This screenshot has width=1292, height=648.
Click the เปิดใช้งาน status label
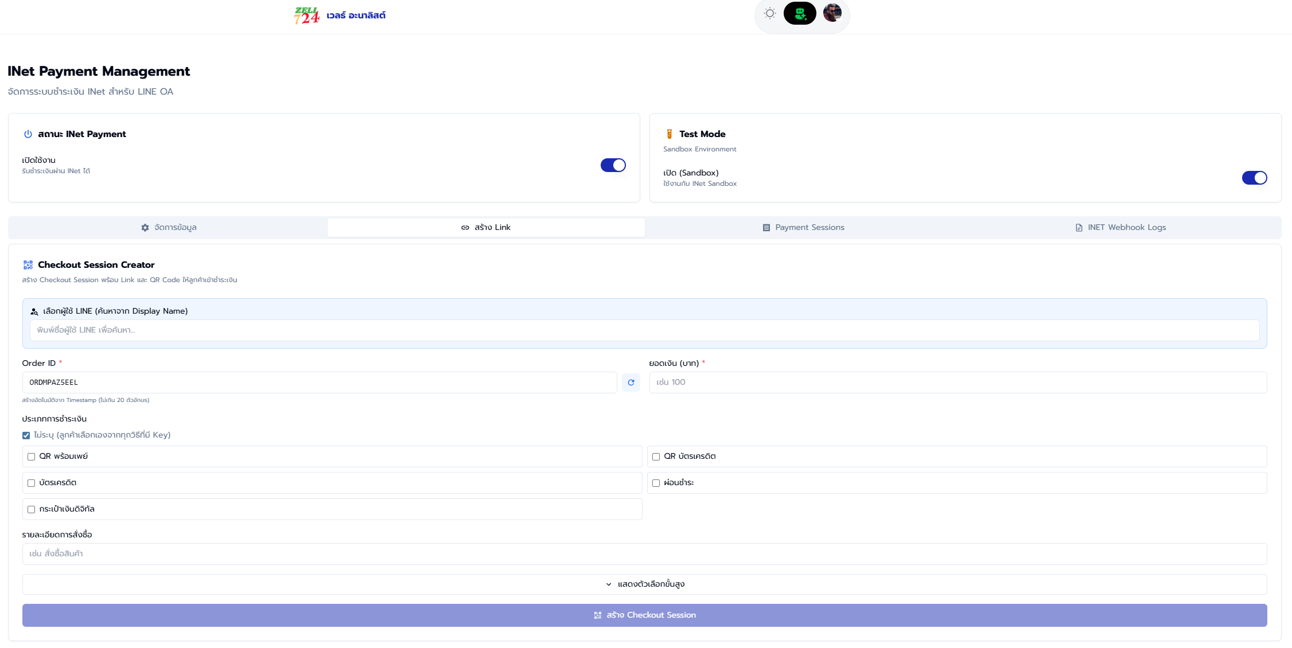pyautogui.click(x=38, y=160)
